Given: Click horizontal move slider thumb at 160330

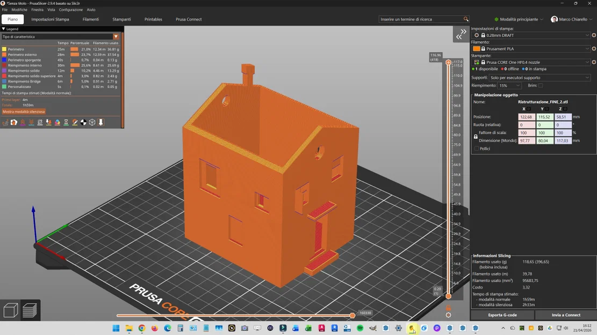Looking at the screenshot, I should click(x=352, y=315).
